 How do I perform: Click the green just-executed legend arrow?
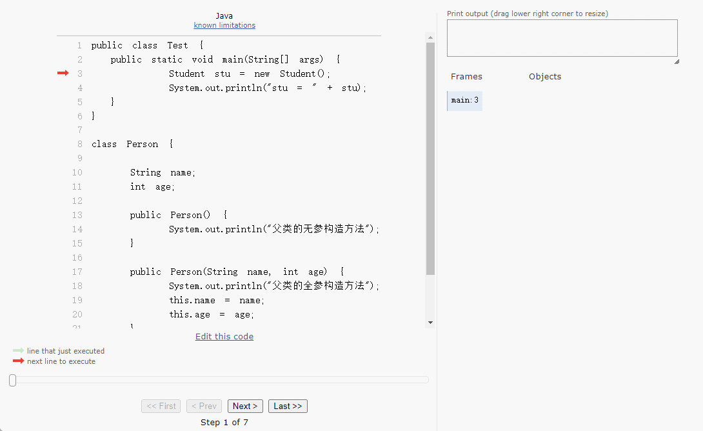18,351
